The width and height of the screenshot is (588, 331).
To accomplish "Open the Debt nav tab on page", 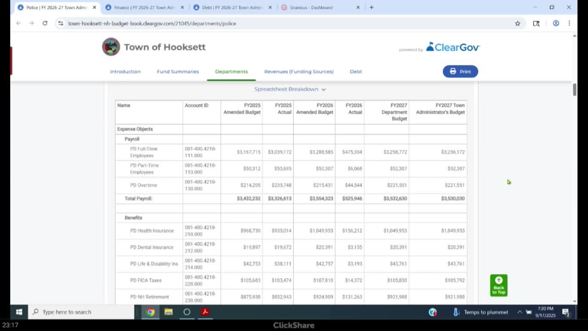I will point(356,71).
